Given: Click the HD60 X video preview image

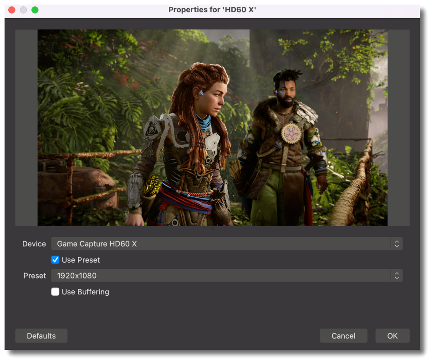Looking at the screenshot, I should pos(213,128).
